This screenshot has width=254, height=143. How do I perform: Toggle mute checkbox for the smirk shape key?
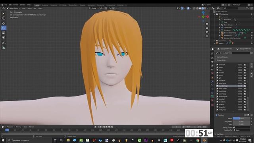[x=245, y=75]
